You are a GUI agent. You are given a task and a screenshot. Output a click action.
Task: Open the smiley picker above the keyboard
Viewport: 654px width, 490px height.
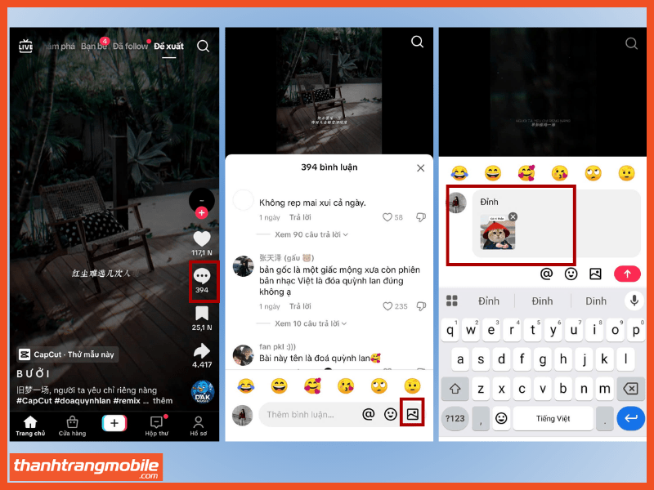(571, 274)
